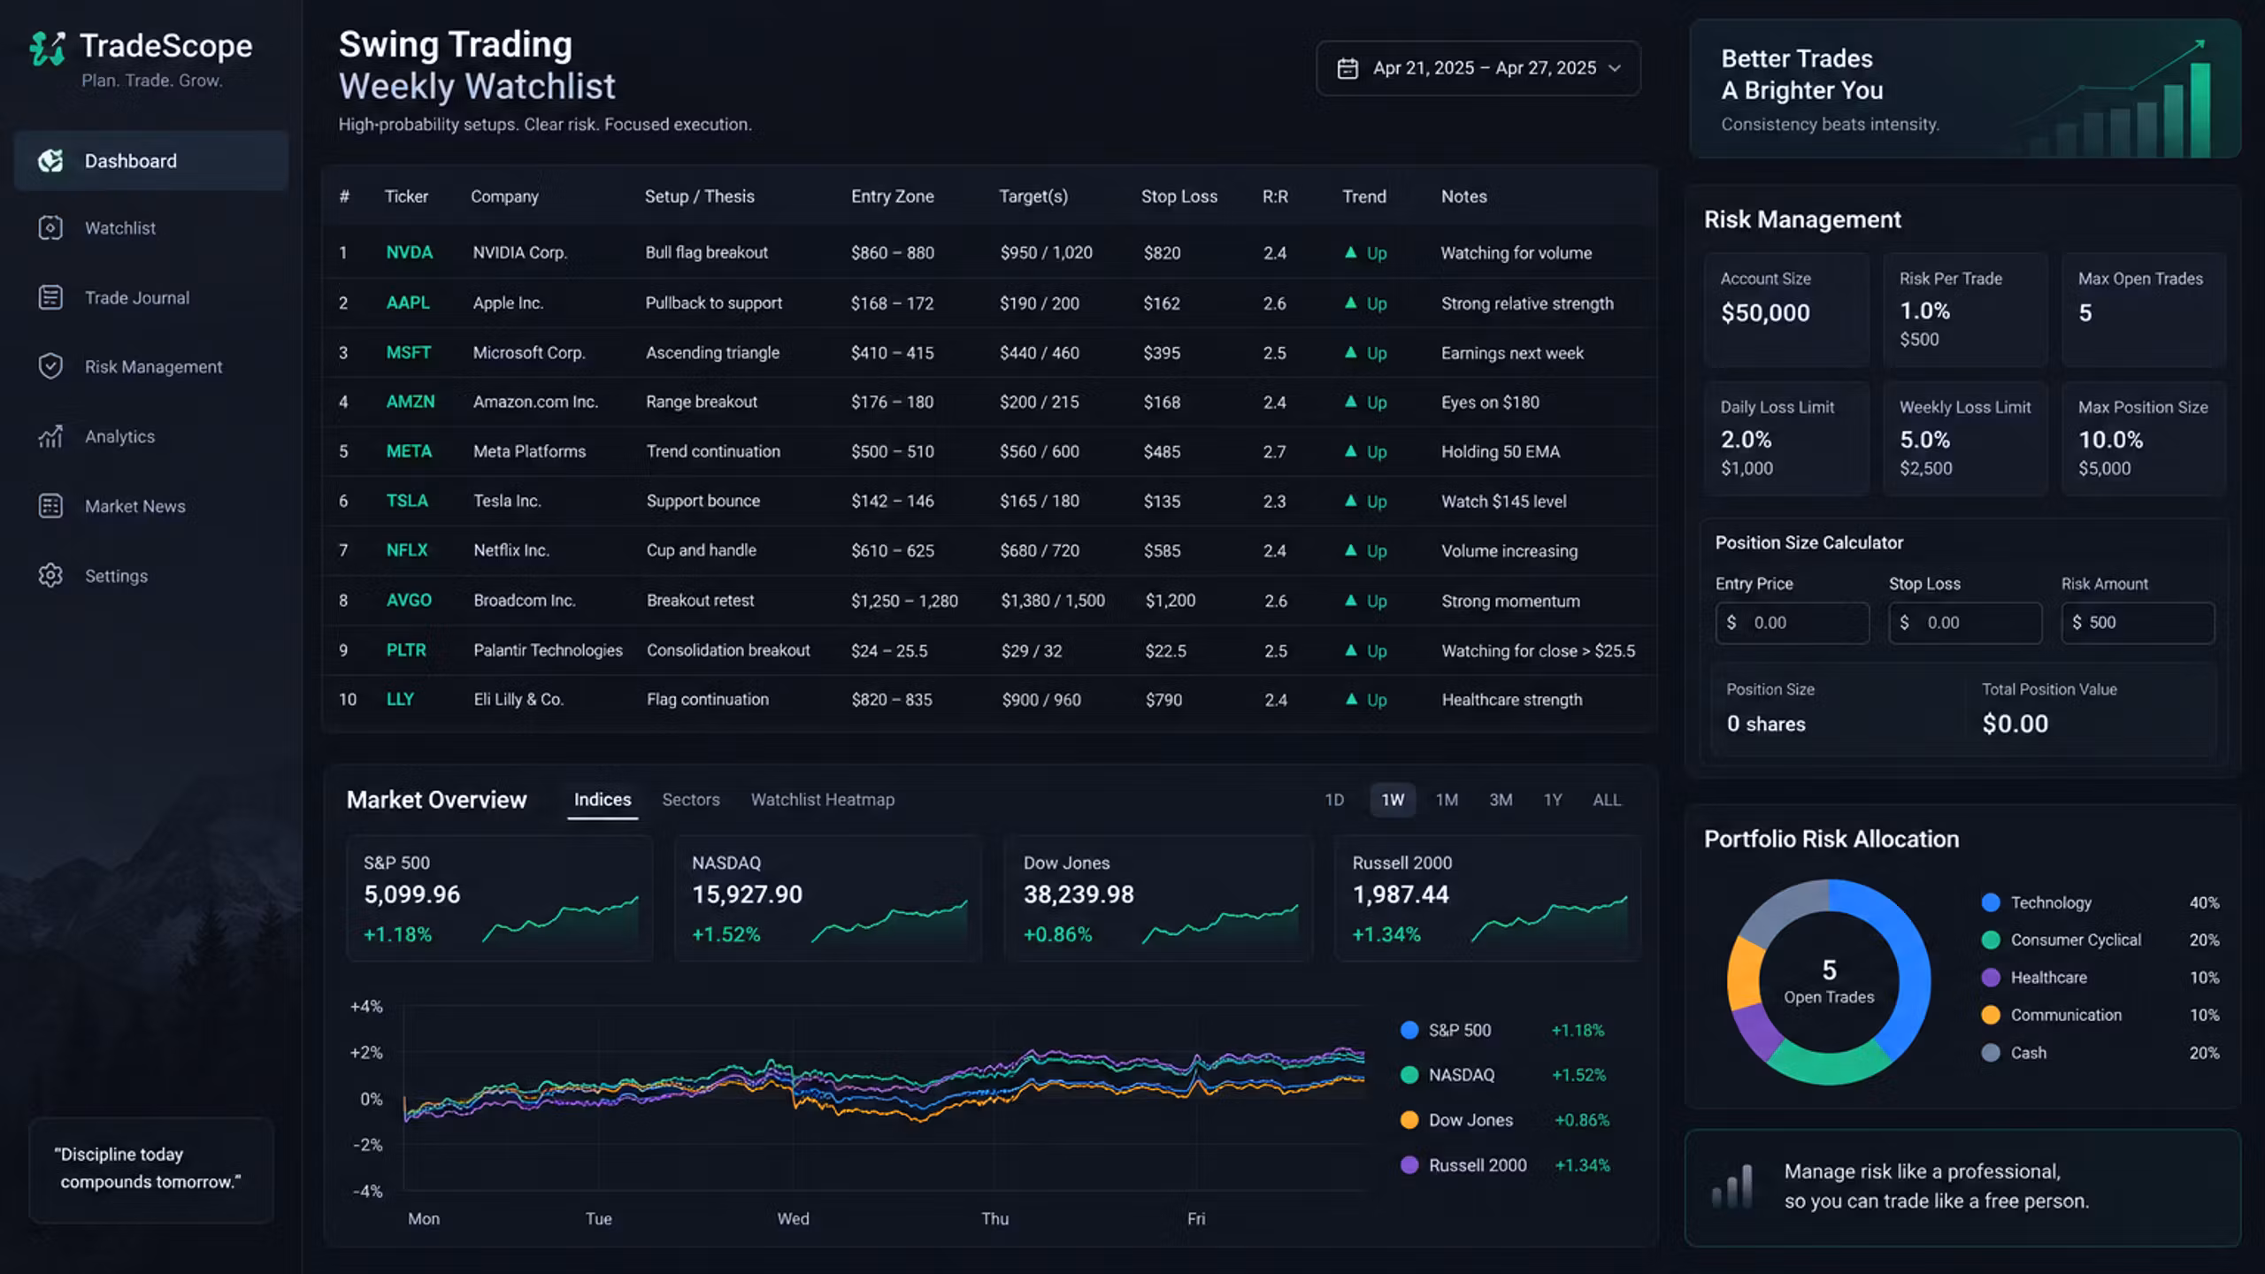Click the Analytics chart icon in sidebar
The width and height of the screenshot is (2265, 1274).
coord(50,436)
